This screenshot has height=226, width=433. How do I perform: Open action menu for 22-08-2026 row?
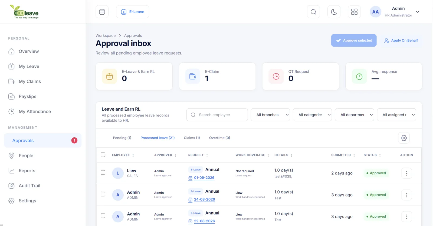pos(406,217)
